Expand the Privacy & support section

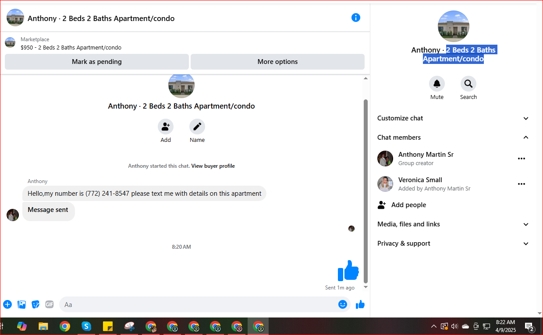[x=454, y=243]
